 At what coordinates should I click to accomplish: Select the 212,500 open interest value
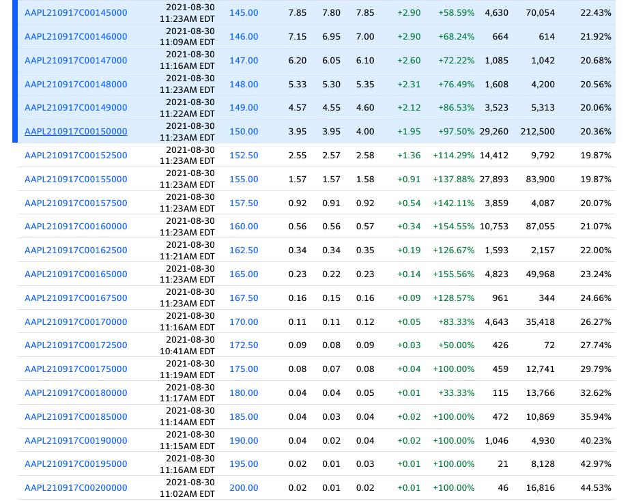click(x=538, y=132)
